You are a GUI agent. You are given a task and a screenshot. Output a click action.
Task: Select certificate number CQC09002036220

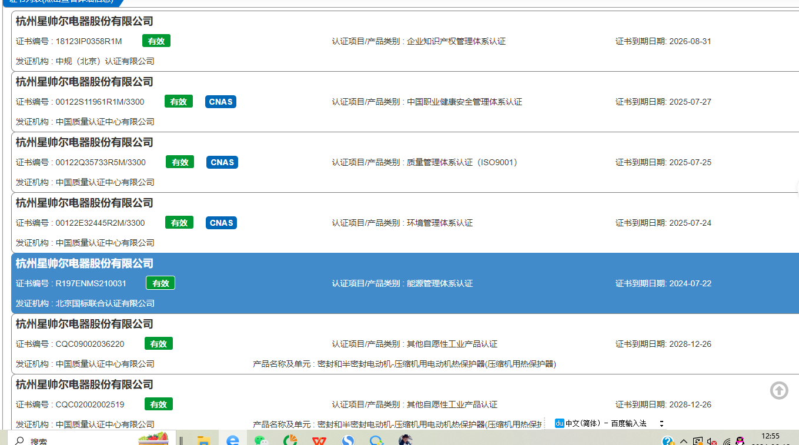[x=90, y=344]
